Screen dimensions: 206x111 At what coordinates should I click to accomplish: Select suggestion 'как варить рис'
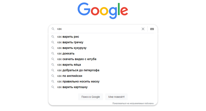coord(68,37)
